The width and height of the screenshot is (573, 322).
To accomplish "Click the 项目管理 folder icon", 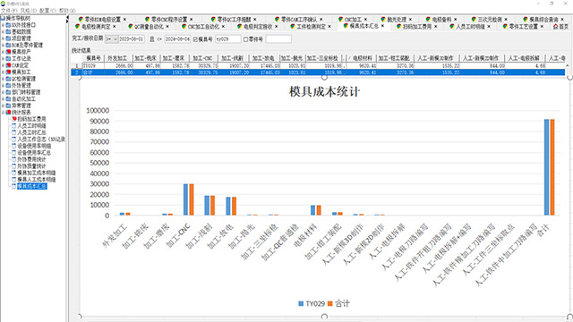I will [8, 38].
